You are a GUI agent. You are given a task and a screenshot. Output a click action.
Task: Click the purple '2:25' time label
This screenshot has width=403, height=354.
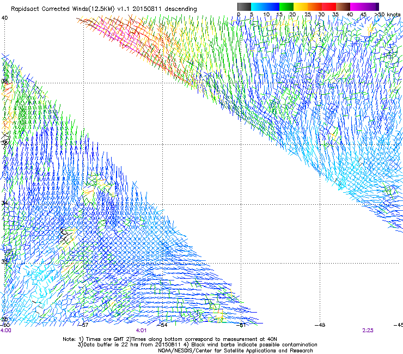[368, 331]
